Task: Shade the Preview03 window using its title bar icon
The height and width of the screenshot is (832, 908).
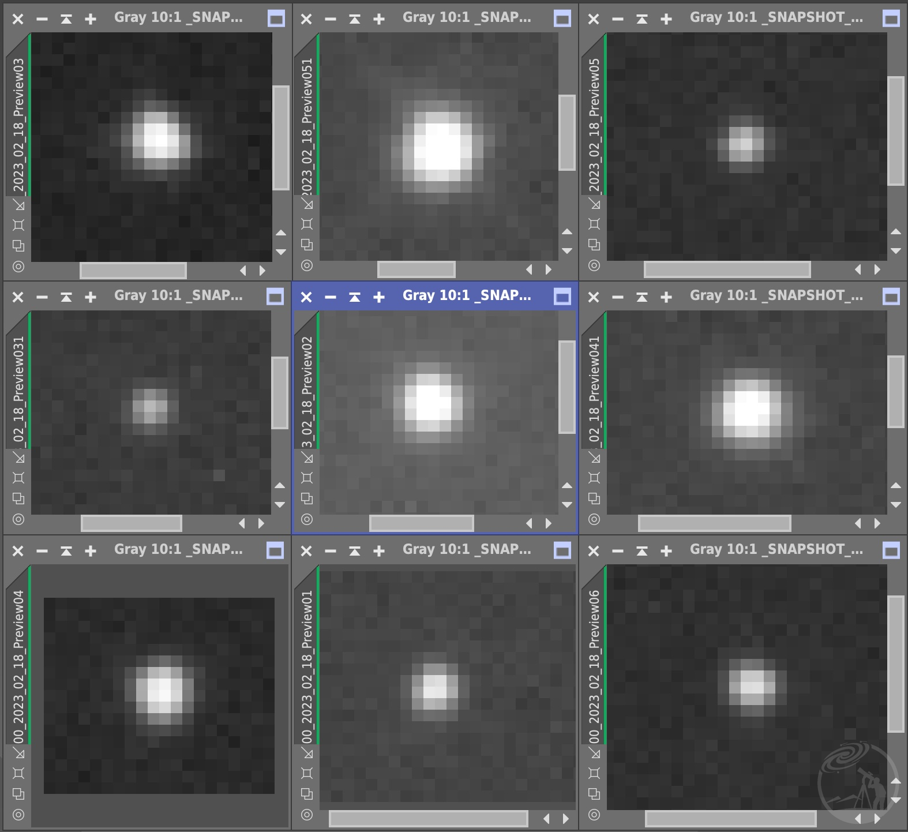Action: click(x=66, y=19)
